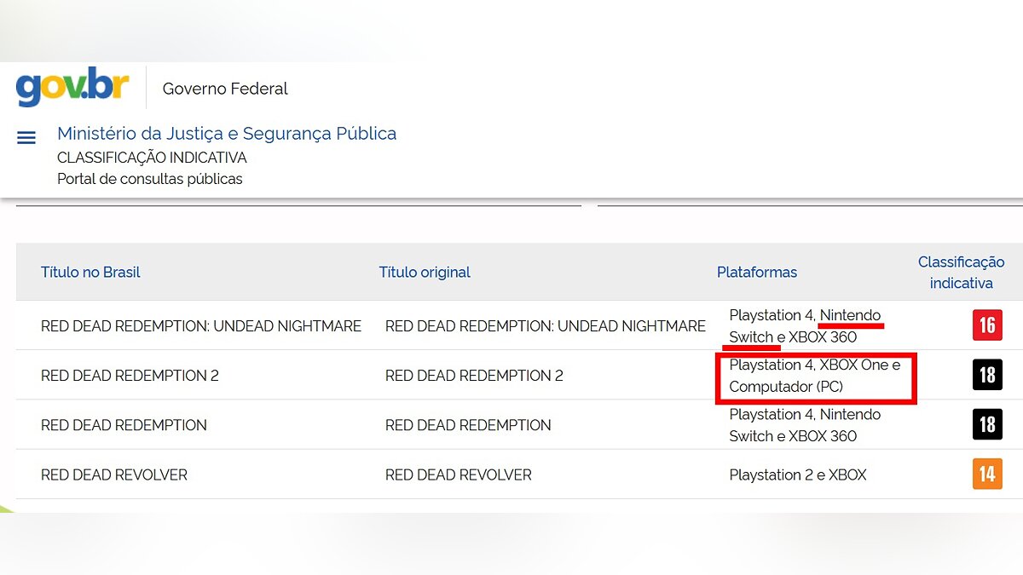Click the gov.br logo
Viewport: 1023px width, 575px height.
pyautogui.click(x=72, y=87)
